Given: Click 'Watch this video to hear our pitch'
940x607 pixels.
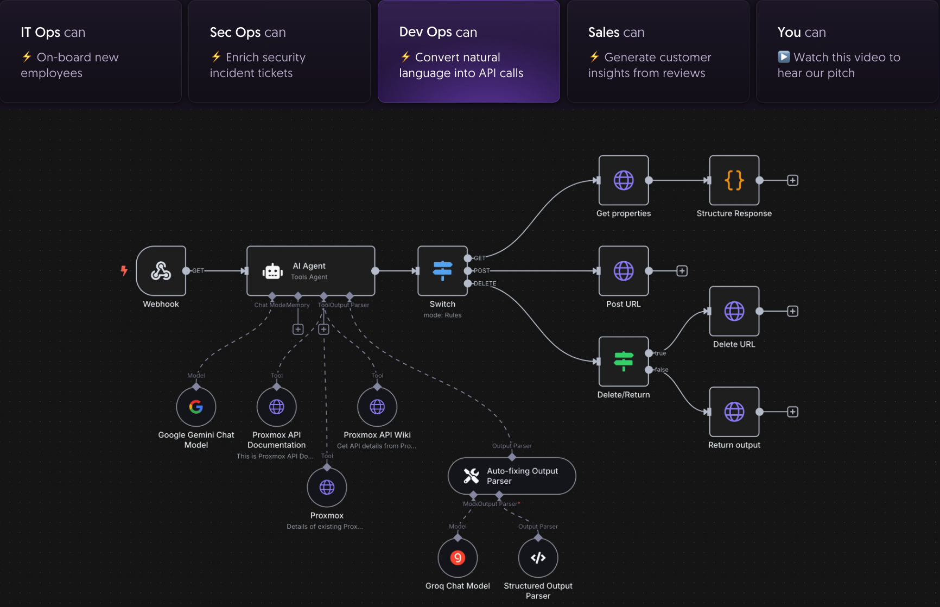Looking at the screenshot, I should click(x=839, y=65).
